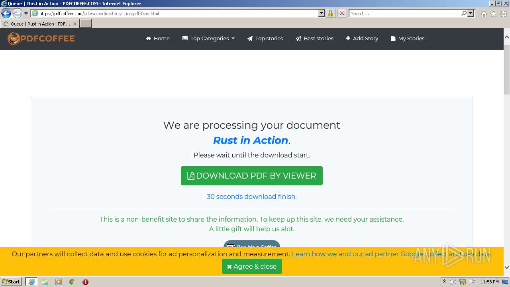Open My Stories in the navbar
Image resolution: width=510 pixels, height=287 pixels.
click(408, 39)
